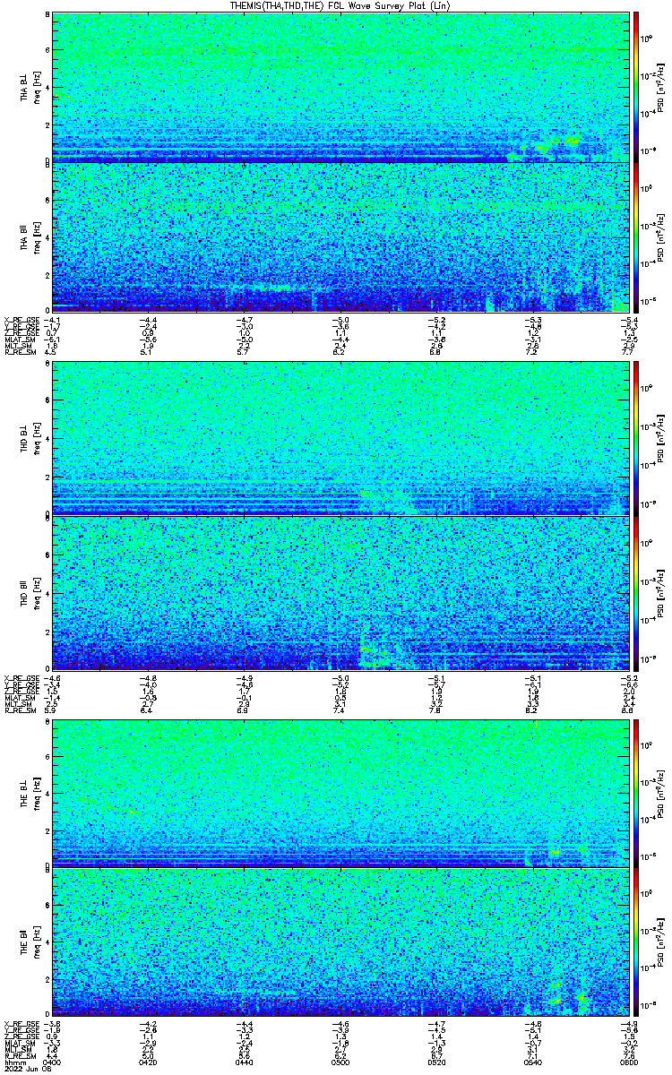This screenshot has width=672, height=1075.
Task: Click the THA B-perpendicular spectrogram panel
Action: coord(339,87)
